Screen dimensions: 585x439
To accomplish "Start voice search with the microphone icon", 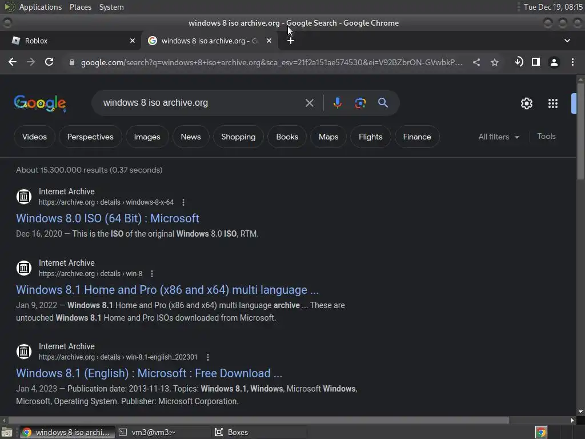I will pos(337,103).
